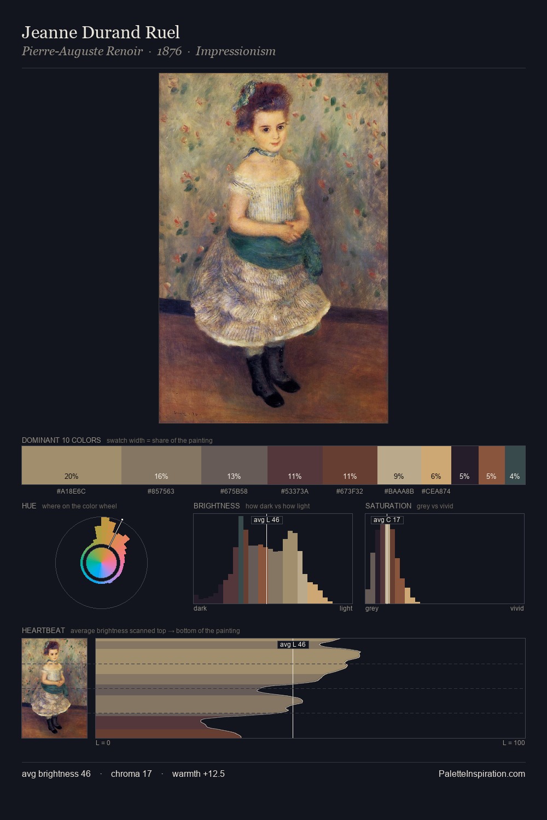
Task: Select the 13% dark grey swatch
Action: pos(234,465)
